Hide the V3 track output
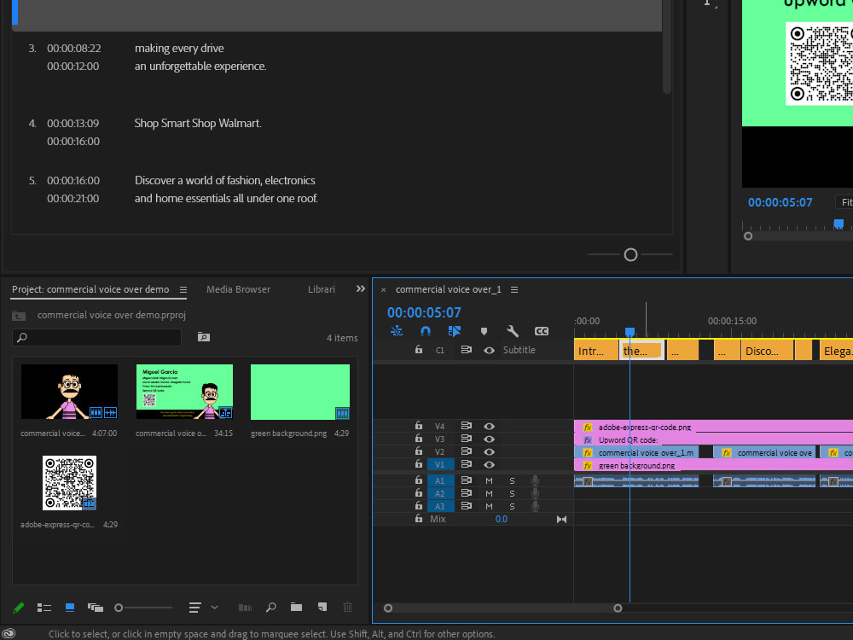This screenshot has height=640, width=853. [489, 439]
